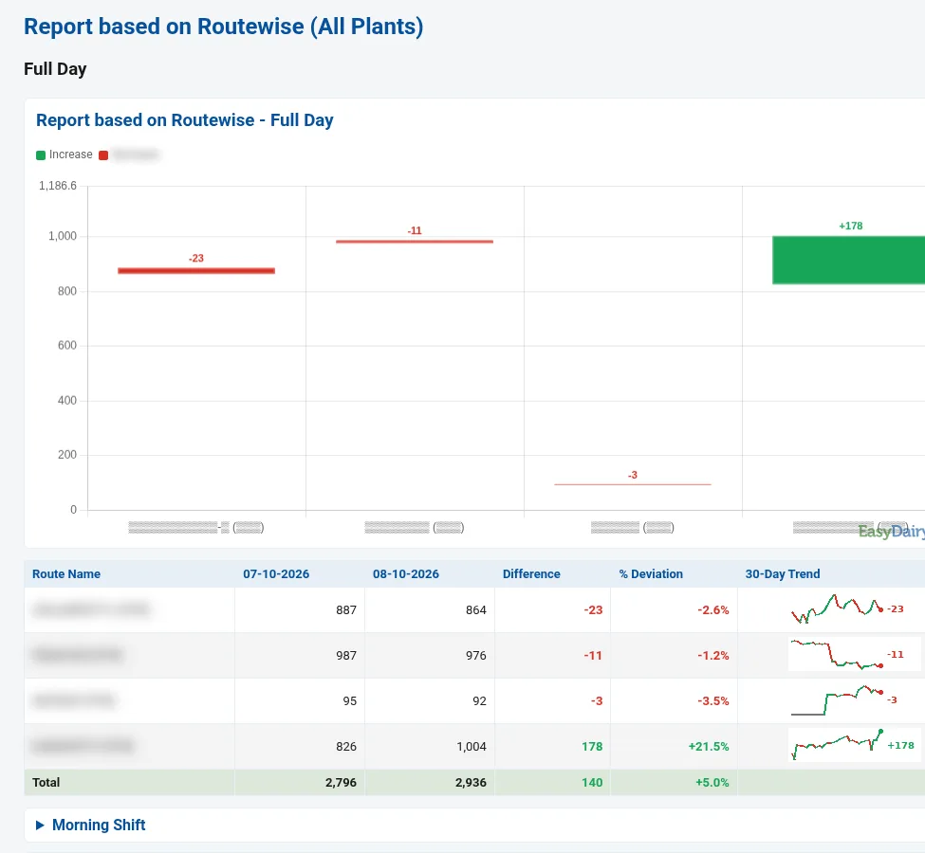Click the 1,000 y-axis label
The height and width of the screenshot is (853, 925).
(x=63, y=236)
